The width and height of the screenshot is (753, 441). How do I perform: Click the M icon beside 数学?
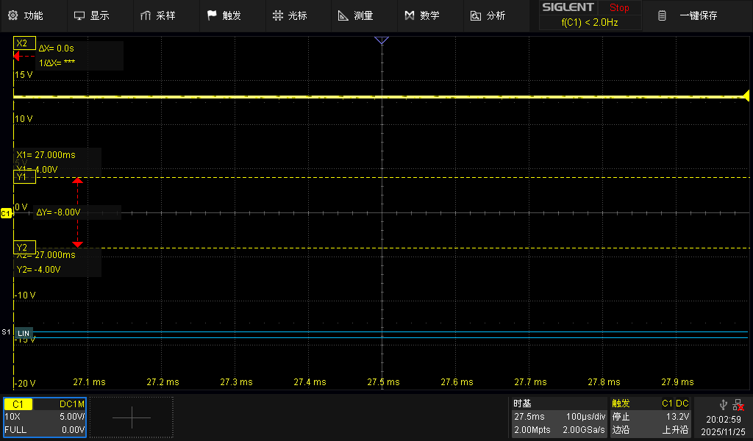(x=409, y=16)
